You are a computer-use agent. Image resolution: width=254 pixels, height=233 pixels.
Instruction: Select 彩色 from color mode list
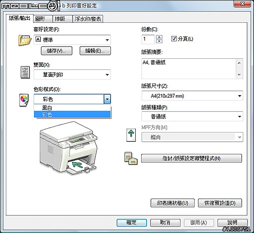pyautogui.click(x=72, y=115)
